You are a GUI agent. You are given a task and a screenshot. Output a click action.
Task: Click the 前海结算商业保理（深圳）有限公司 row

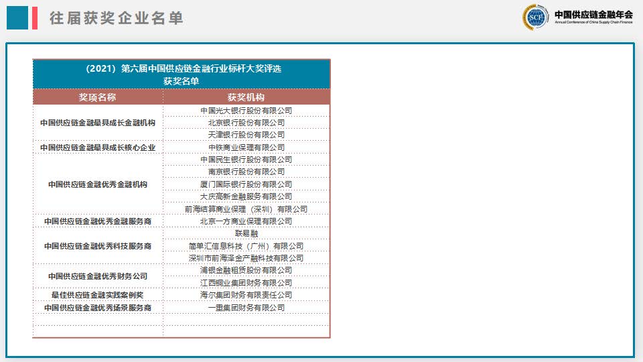point(246,209)
